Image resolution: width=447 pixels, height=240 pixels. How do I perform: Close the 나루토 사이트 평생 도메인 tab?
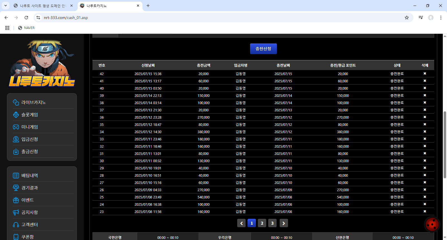pyautogui.click(x=72, y=6)
